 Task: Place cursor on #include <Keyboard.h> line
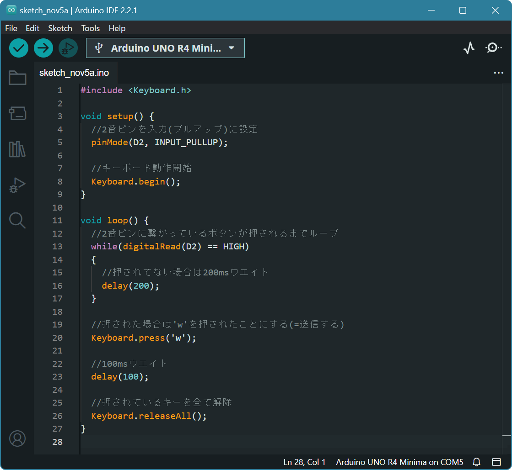(136, 90)
